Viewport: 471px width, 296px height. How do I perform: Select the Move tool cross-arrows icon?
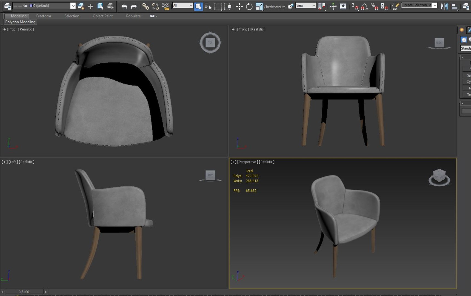point(239,6)
